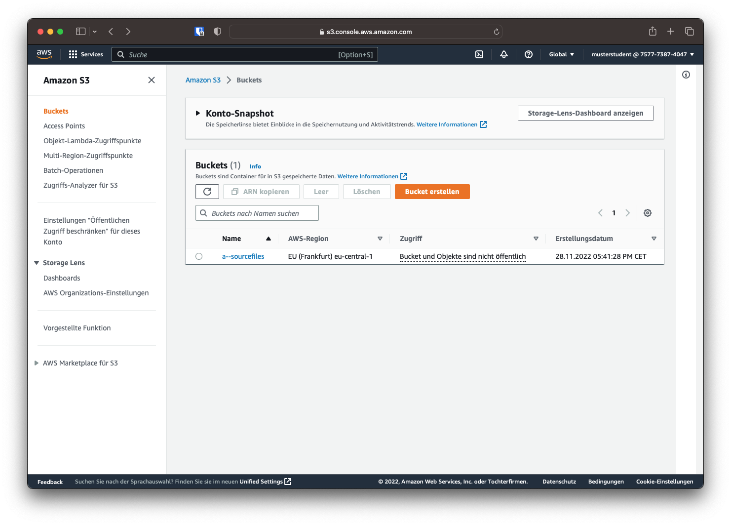Click the Safari address bar
The height and width of the screenshot is (525, 731).
pos(366,32)
